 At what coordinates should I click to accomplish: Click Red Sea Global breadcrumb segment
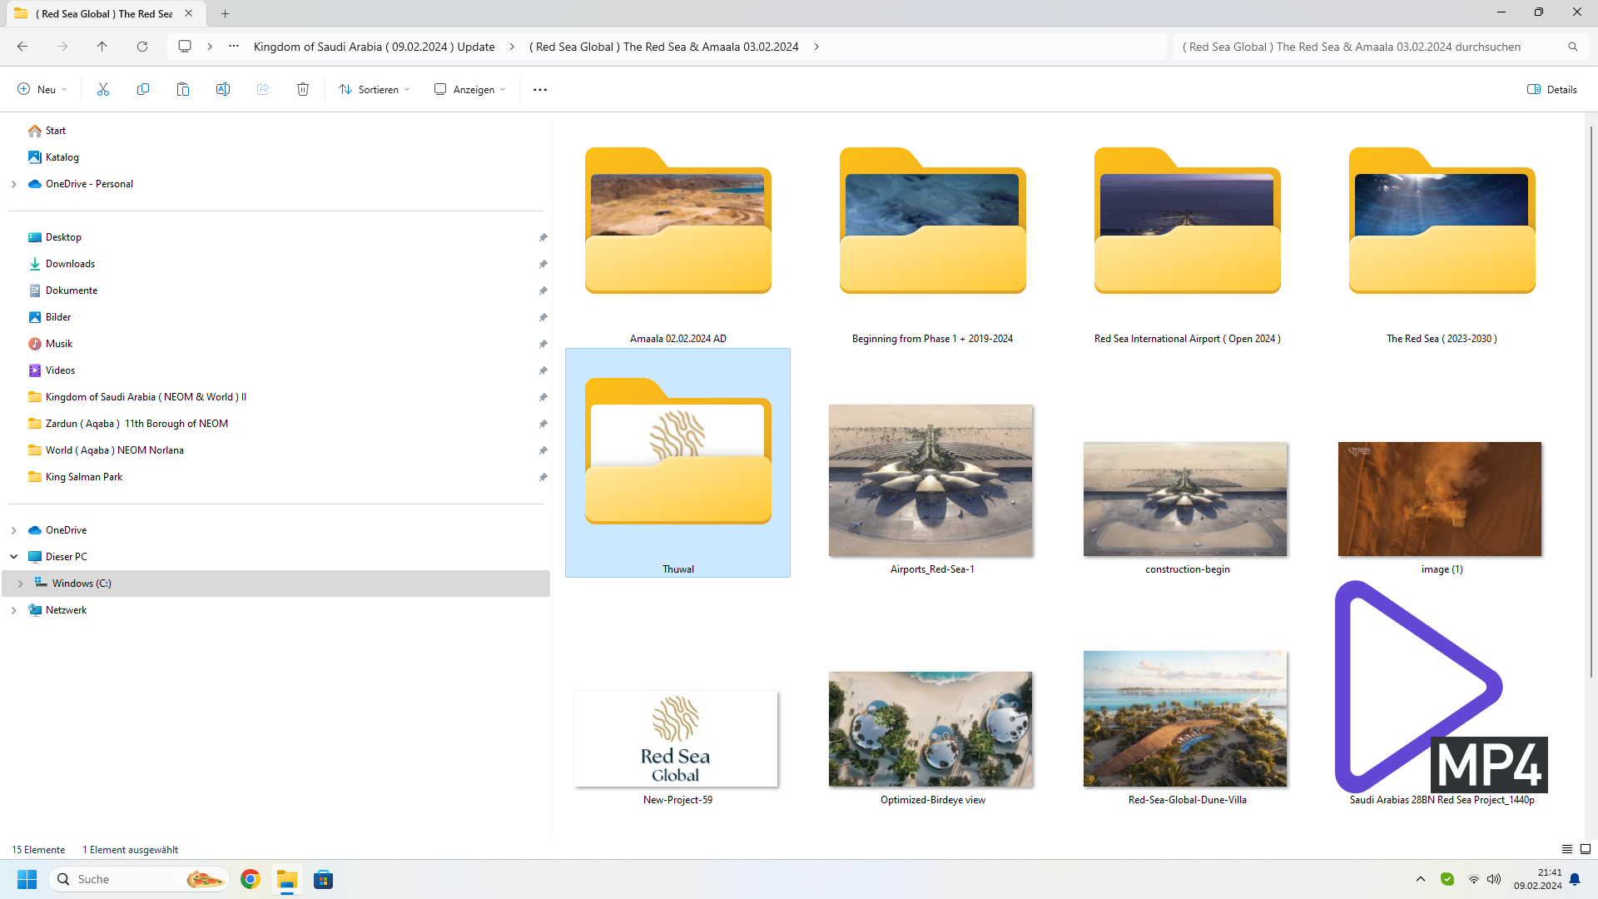pos(663,47)
